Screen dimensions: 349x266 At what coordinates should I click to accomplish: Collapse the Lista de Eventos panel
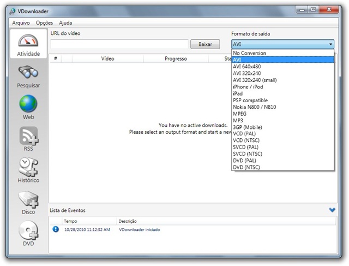[x=332, y=210]
